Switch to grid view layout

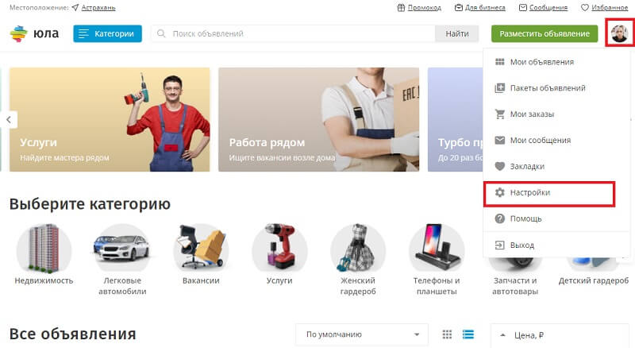coord(447,334)
